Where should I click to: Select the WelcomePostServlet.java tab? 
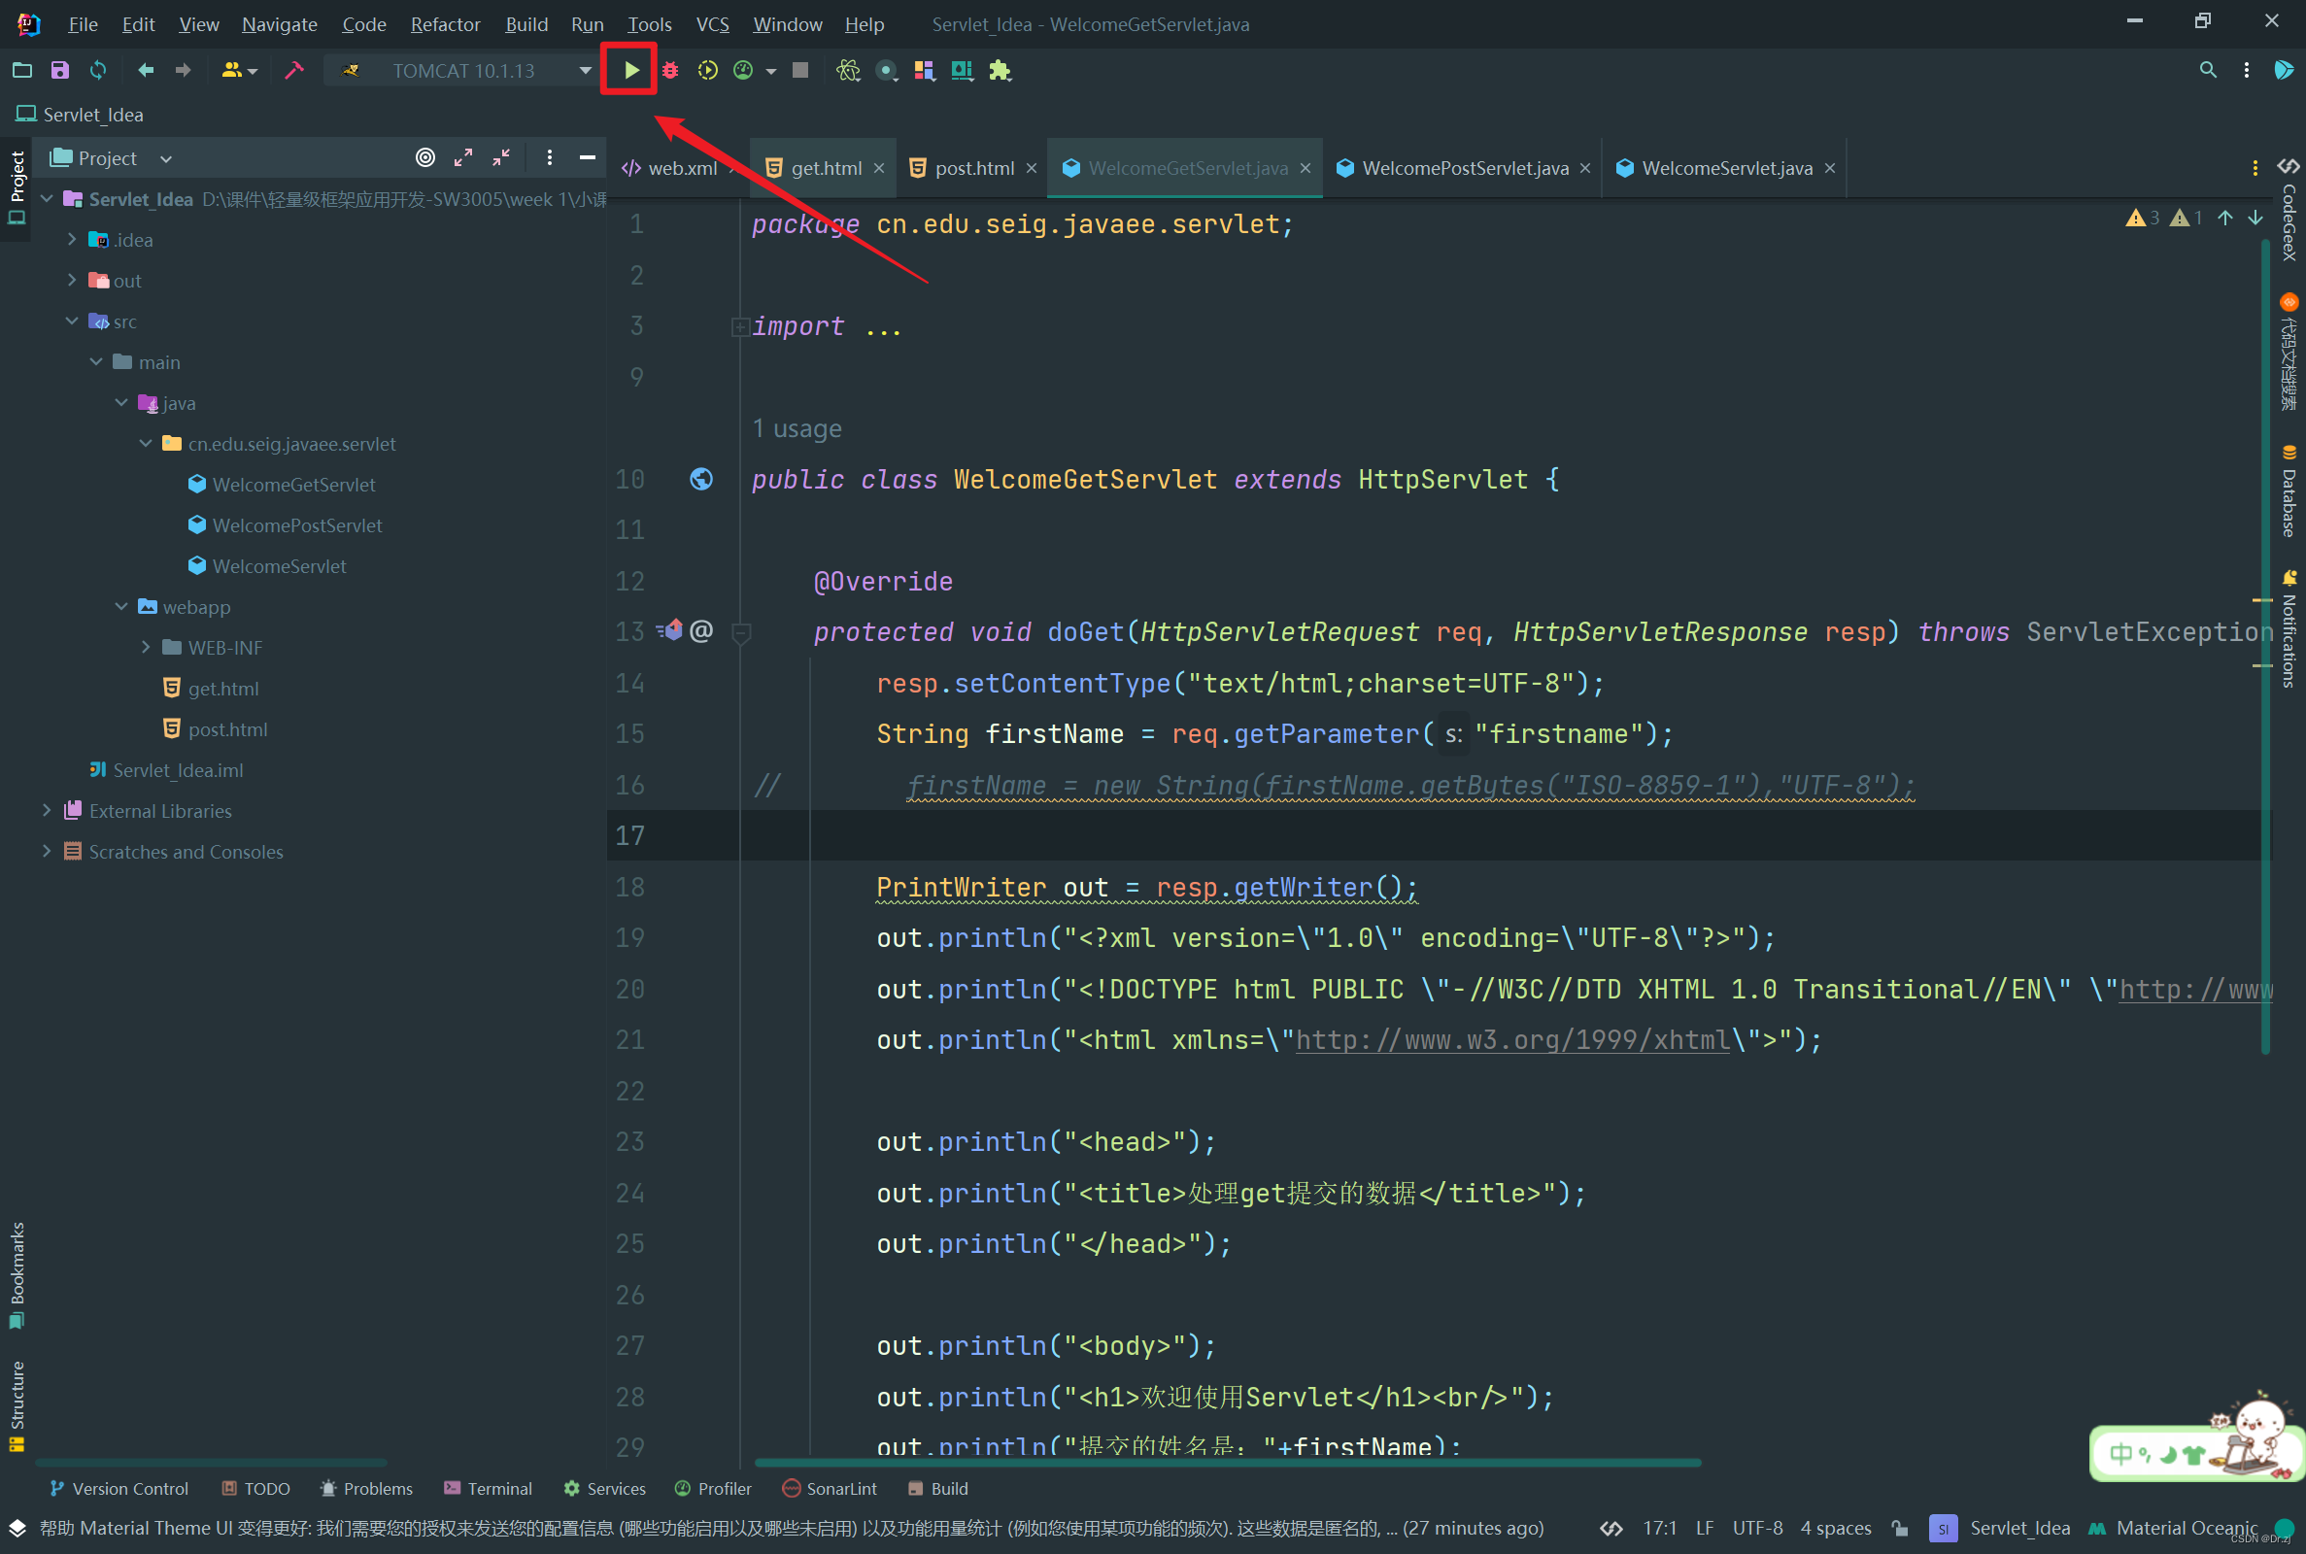(1464, 168)
